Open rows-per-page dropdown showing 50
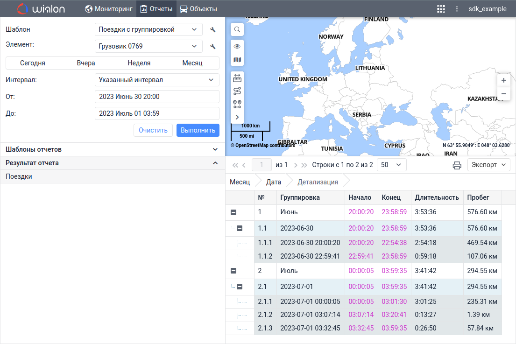 point(392,165)
